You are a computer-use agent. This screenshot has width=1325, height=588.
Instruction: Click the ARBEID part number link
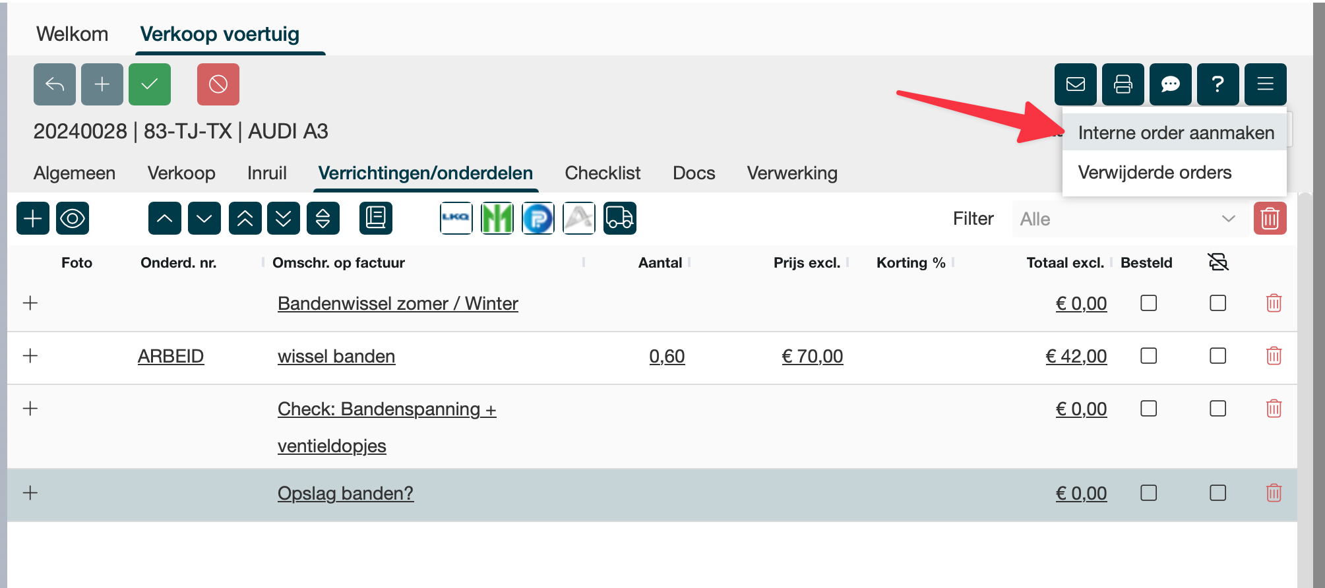[x=171, y=356]
